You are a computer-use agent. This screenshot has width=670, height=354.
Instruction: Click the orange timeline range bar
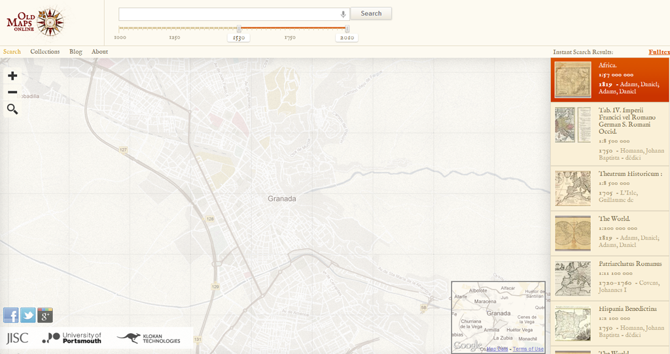tap(293, 28)
